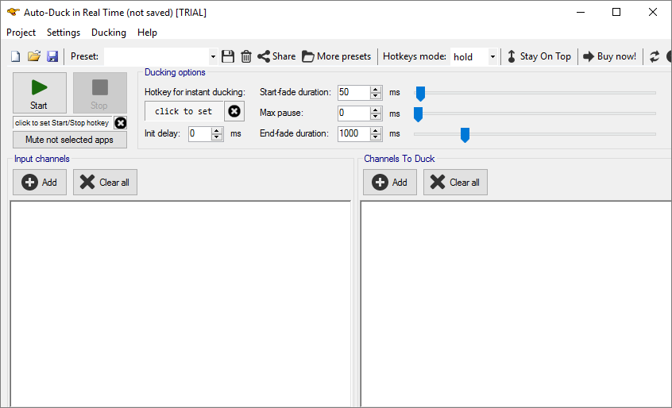Decrease Max pause with down arrow
This screenshot has width=672, height=408.
(x=376, y=117)
